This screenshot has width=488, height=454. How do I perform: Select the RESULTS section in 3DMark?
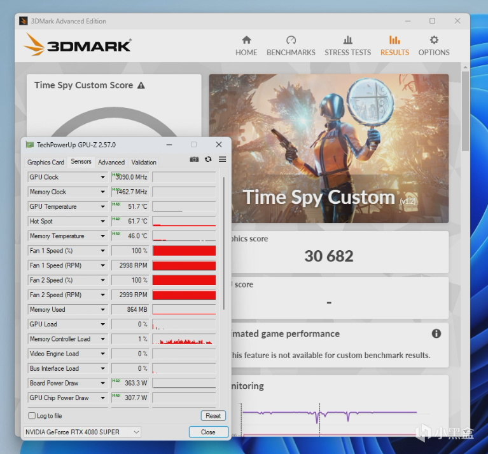coord(394,46)
